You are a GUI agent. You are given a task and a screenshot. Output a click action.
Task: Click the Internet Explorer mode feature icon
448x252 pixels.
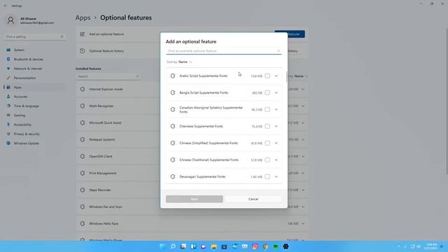click(83, 89)
